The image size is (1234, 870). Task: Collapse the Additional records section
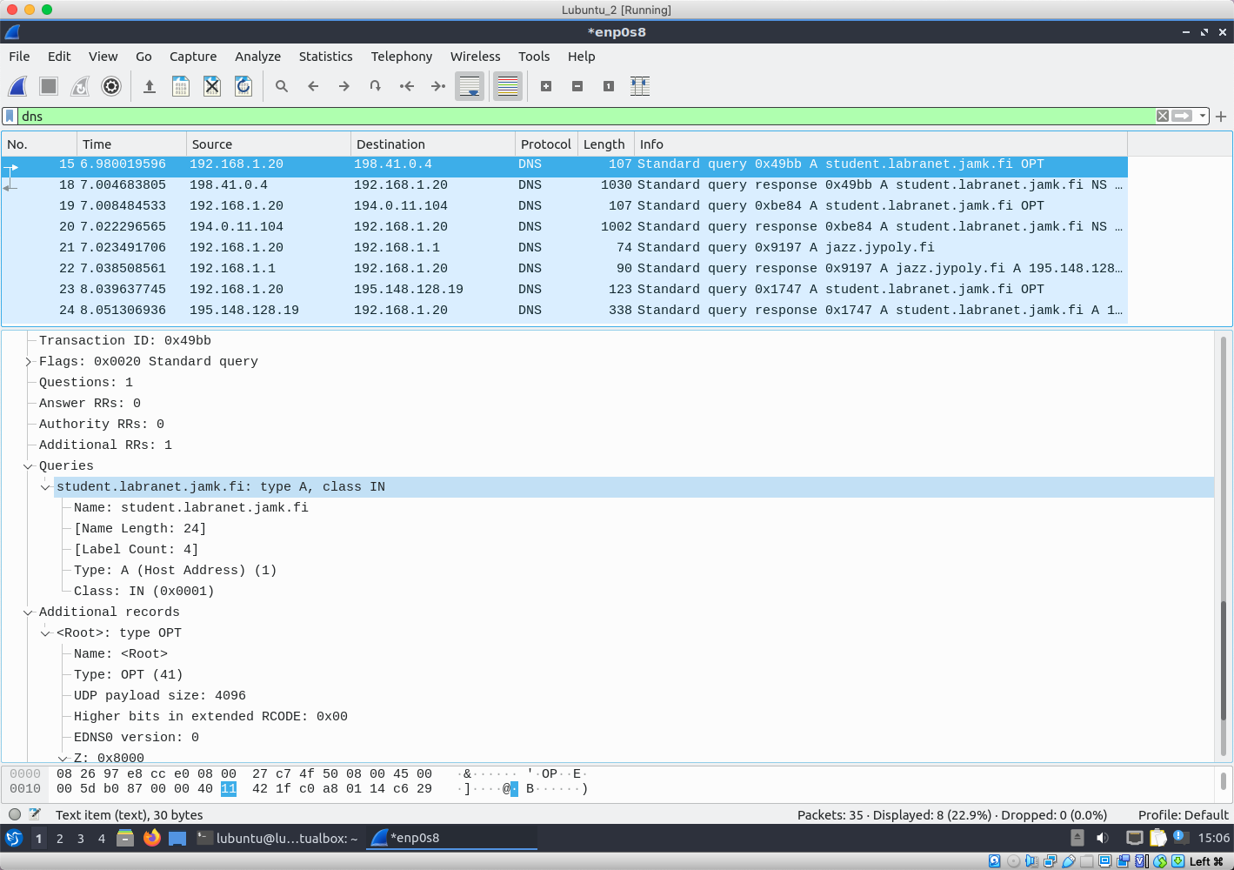click(x=28, y=612)
